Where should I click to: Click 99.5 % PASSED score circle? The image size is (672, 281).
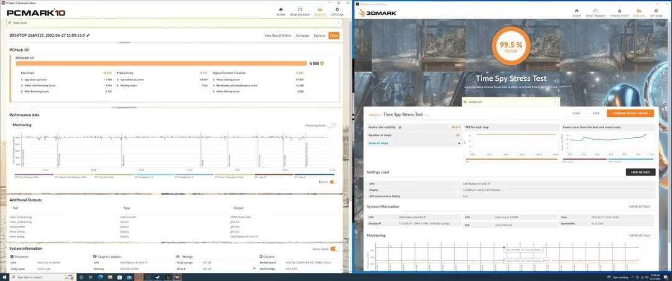click(510, 45)
